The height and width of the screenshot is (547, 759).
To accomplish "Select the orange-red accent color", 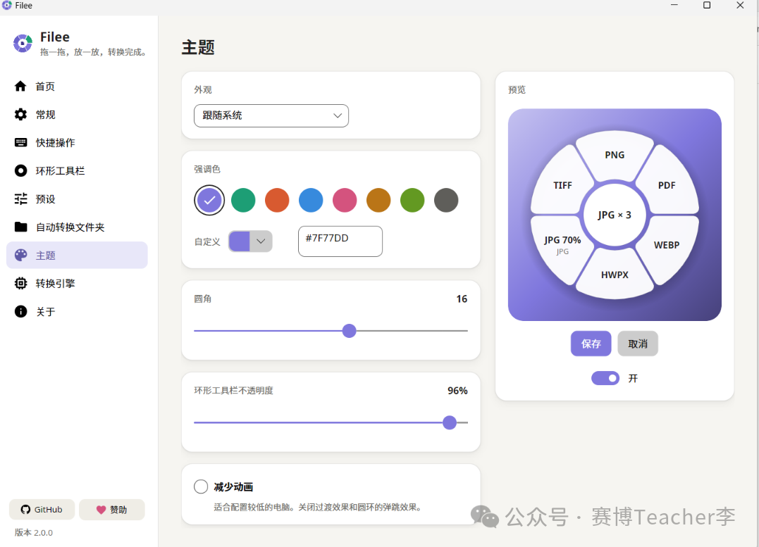I will click(277, 200).
